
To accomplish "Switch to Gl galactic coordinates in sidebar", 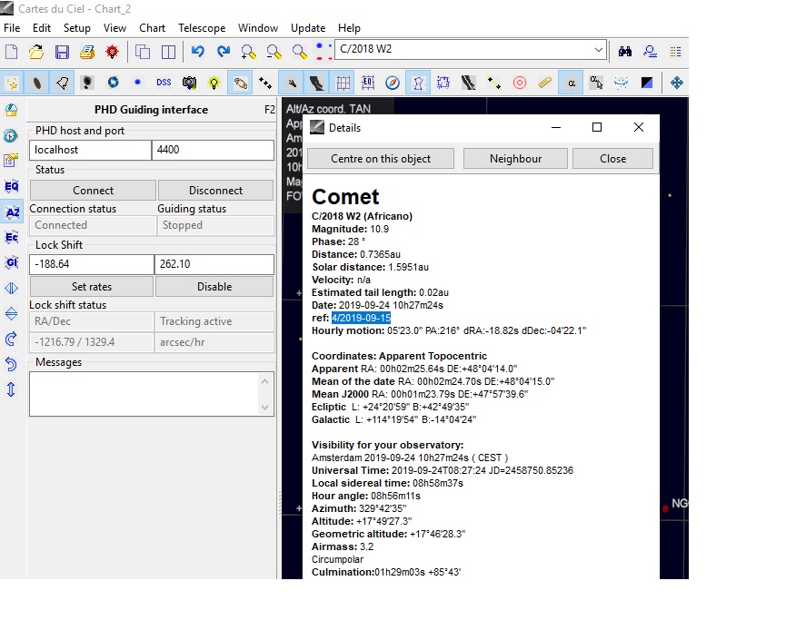I will coord(11,263).
